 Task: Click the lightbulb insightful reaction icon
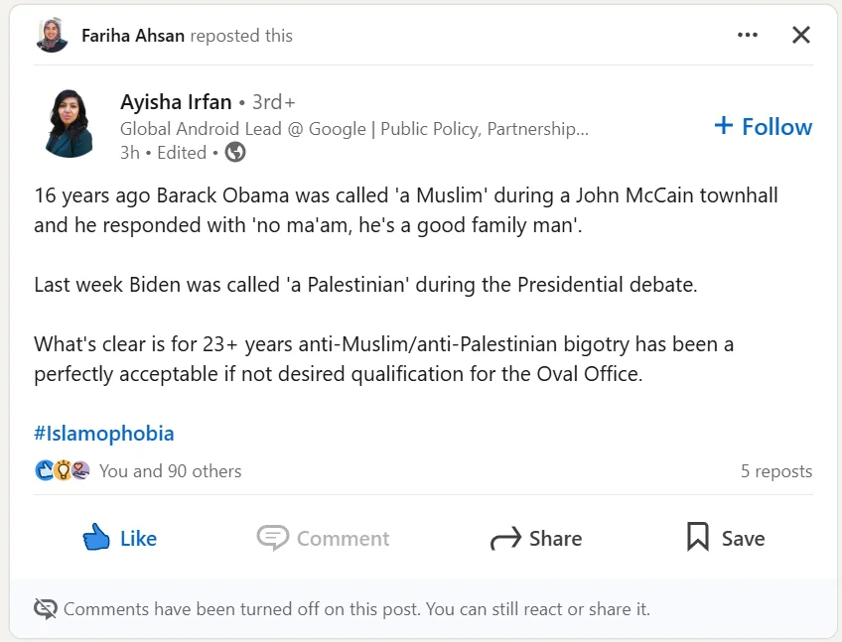(63, 470)
